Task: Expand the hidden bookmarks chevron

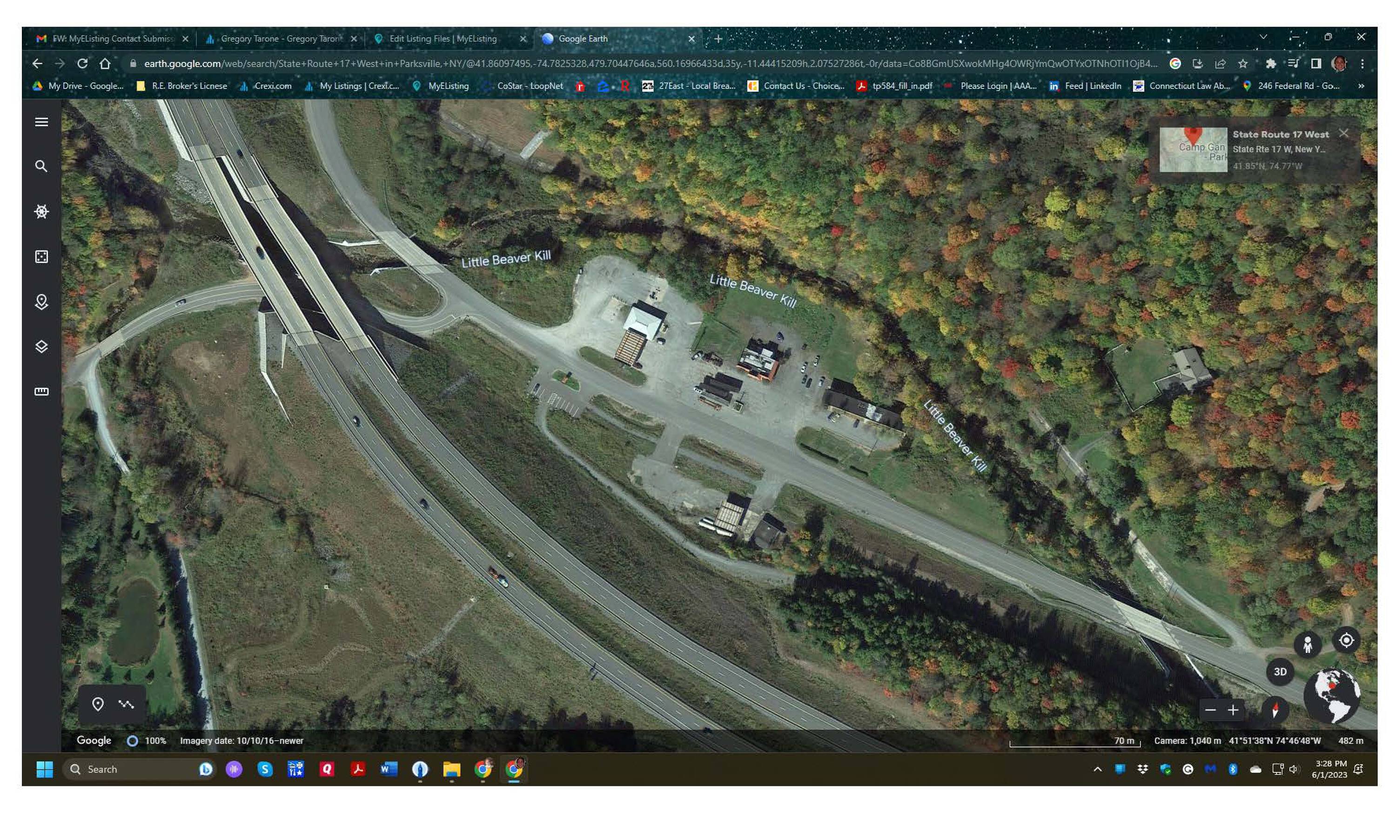Action: pyautogui.click(x=1361, y=86)
